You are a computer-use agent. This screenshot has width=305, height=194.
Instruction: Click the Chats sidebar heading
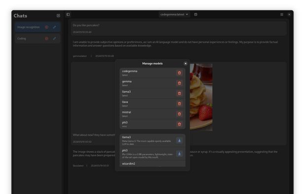click(20, 16)
